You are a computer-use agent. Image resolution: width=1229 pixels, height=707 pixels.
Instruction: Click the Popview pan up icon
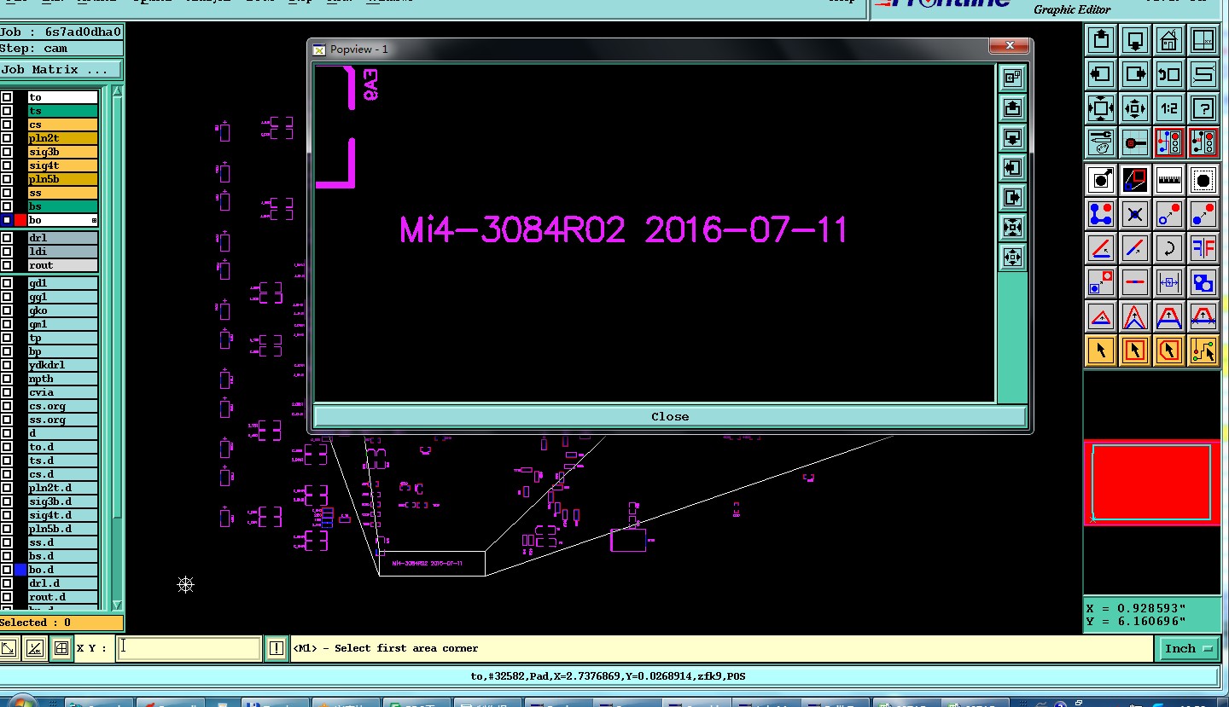click(x=1012, y=107)
